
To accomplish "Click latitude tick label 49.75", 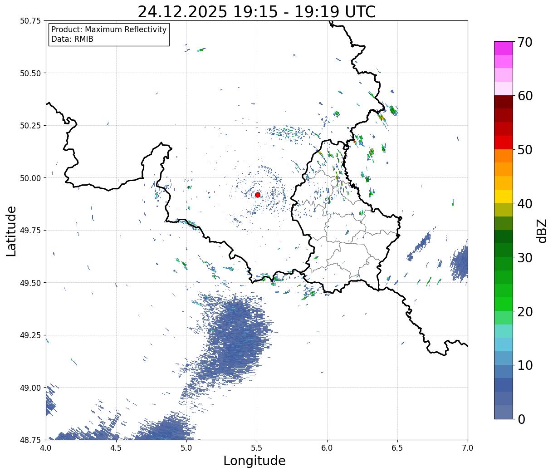I will click(x=30, y=231).
